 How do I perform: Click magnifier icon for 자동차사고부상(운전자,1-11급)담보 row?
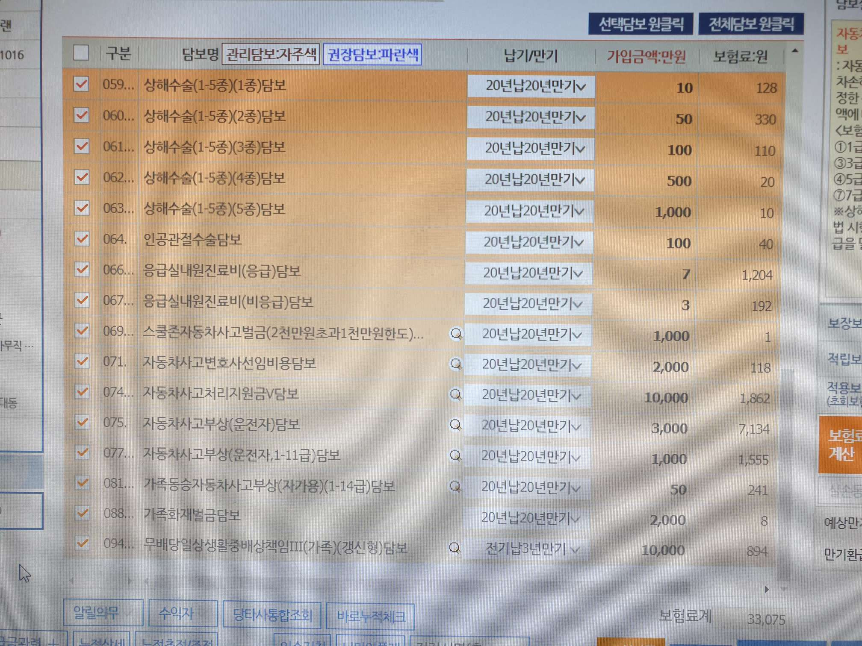click(x=455, y=455)
